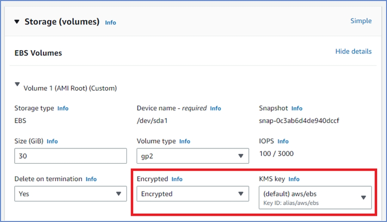This screenshot has width=387, height=222.
Task: Show Info for IOPS
Action: pos(283,141)
